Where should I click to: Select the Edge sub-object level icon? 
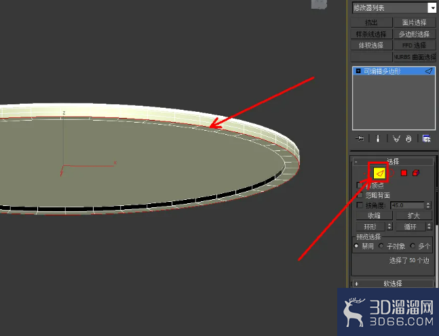coord(379,173)
